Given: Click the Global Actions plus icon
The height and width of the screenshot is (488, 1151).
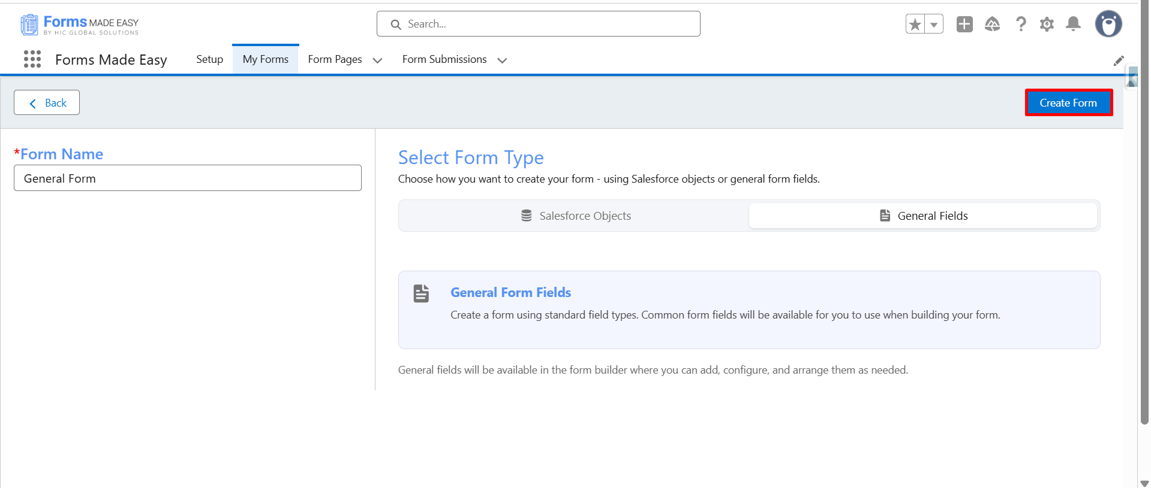Looking at the screenshot, I should (964, 24).
